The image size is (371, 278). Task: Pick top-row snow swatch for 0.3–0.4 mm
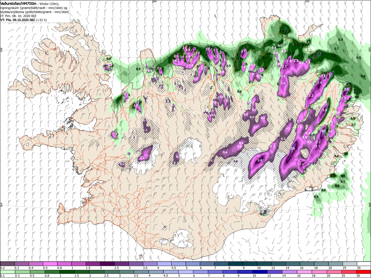coord(21,264)
